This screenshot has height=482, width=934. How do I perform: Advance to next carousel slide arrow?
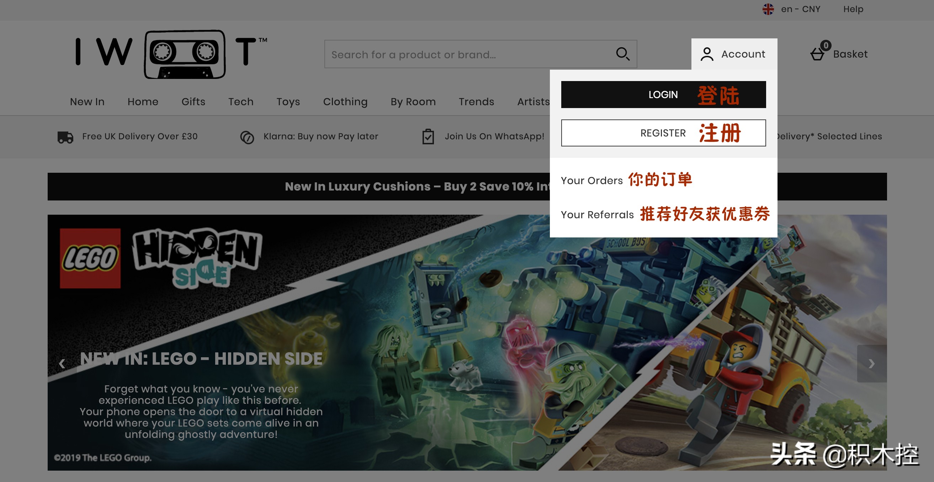point(871,363)
